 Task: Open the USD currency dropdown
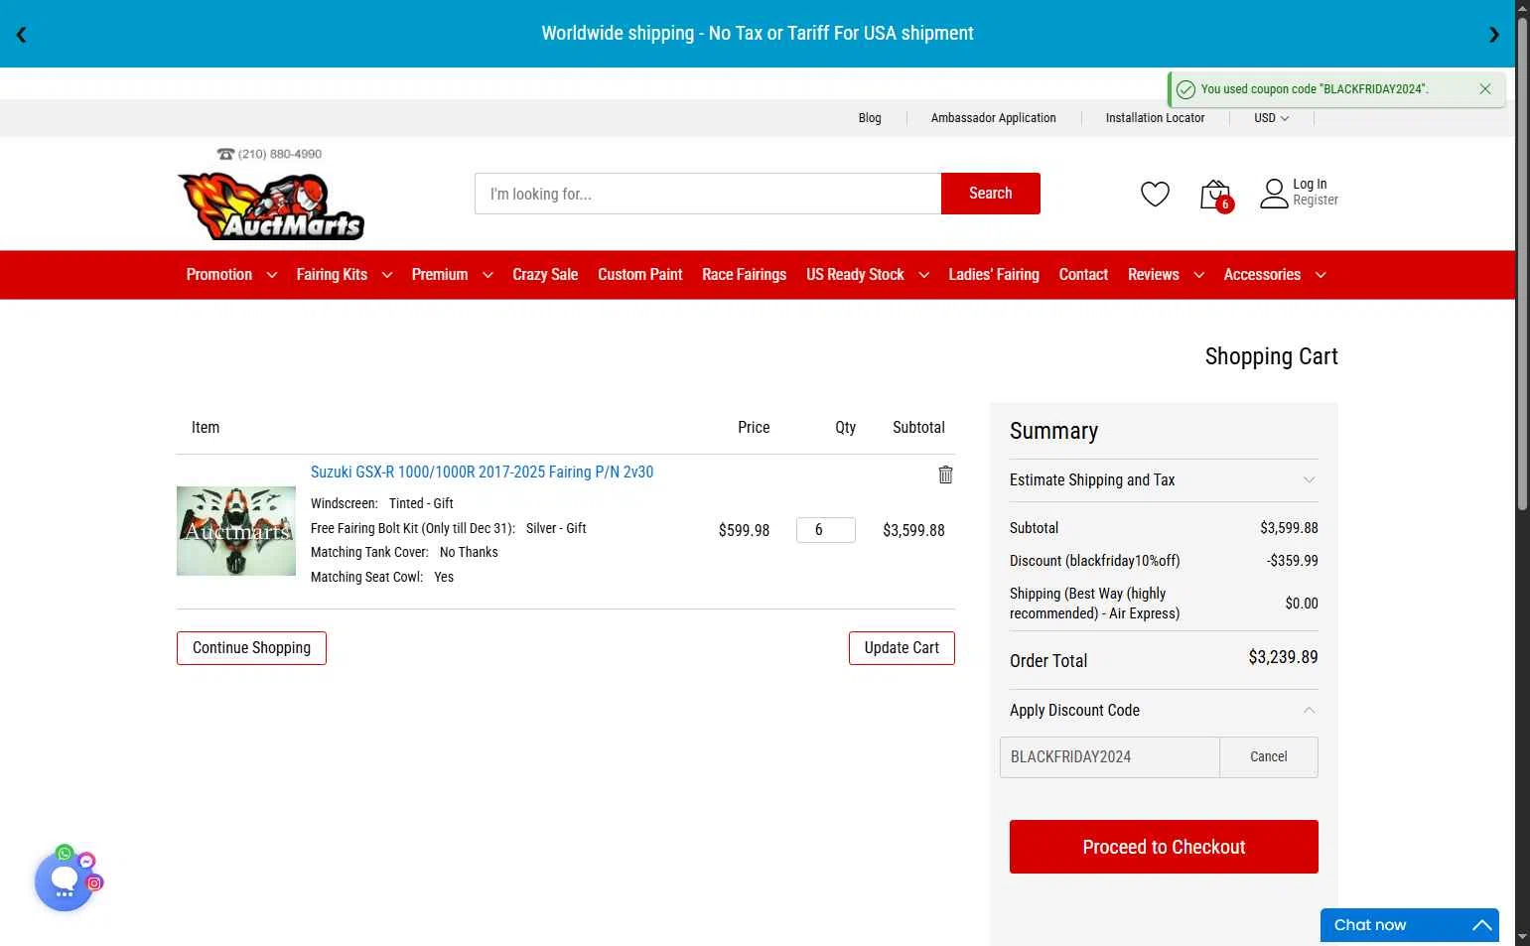[1271, 117]
